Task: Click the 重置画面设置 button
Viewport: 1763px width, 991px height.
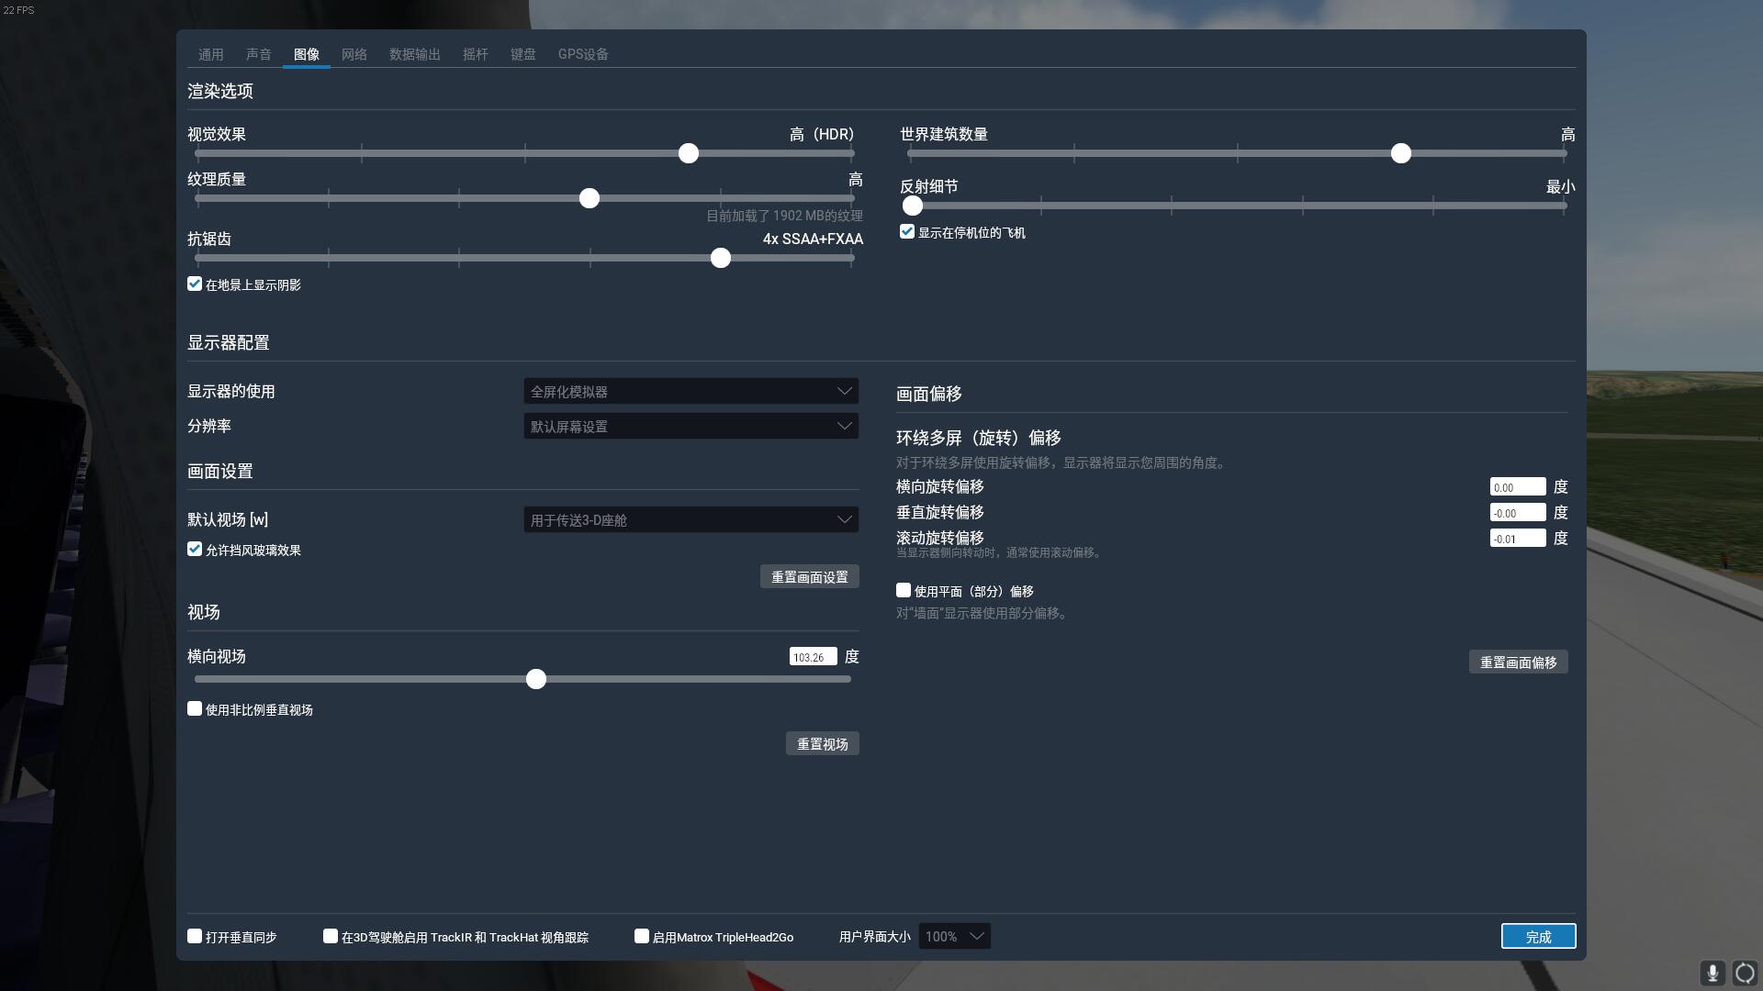Action: coord(810,576)
